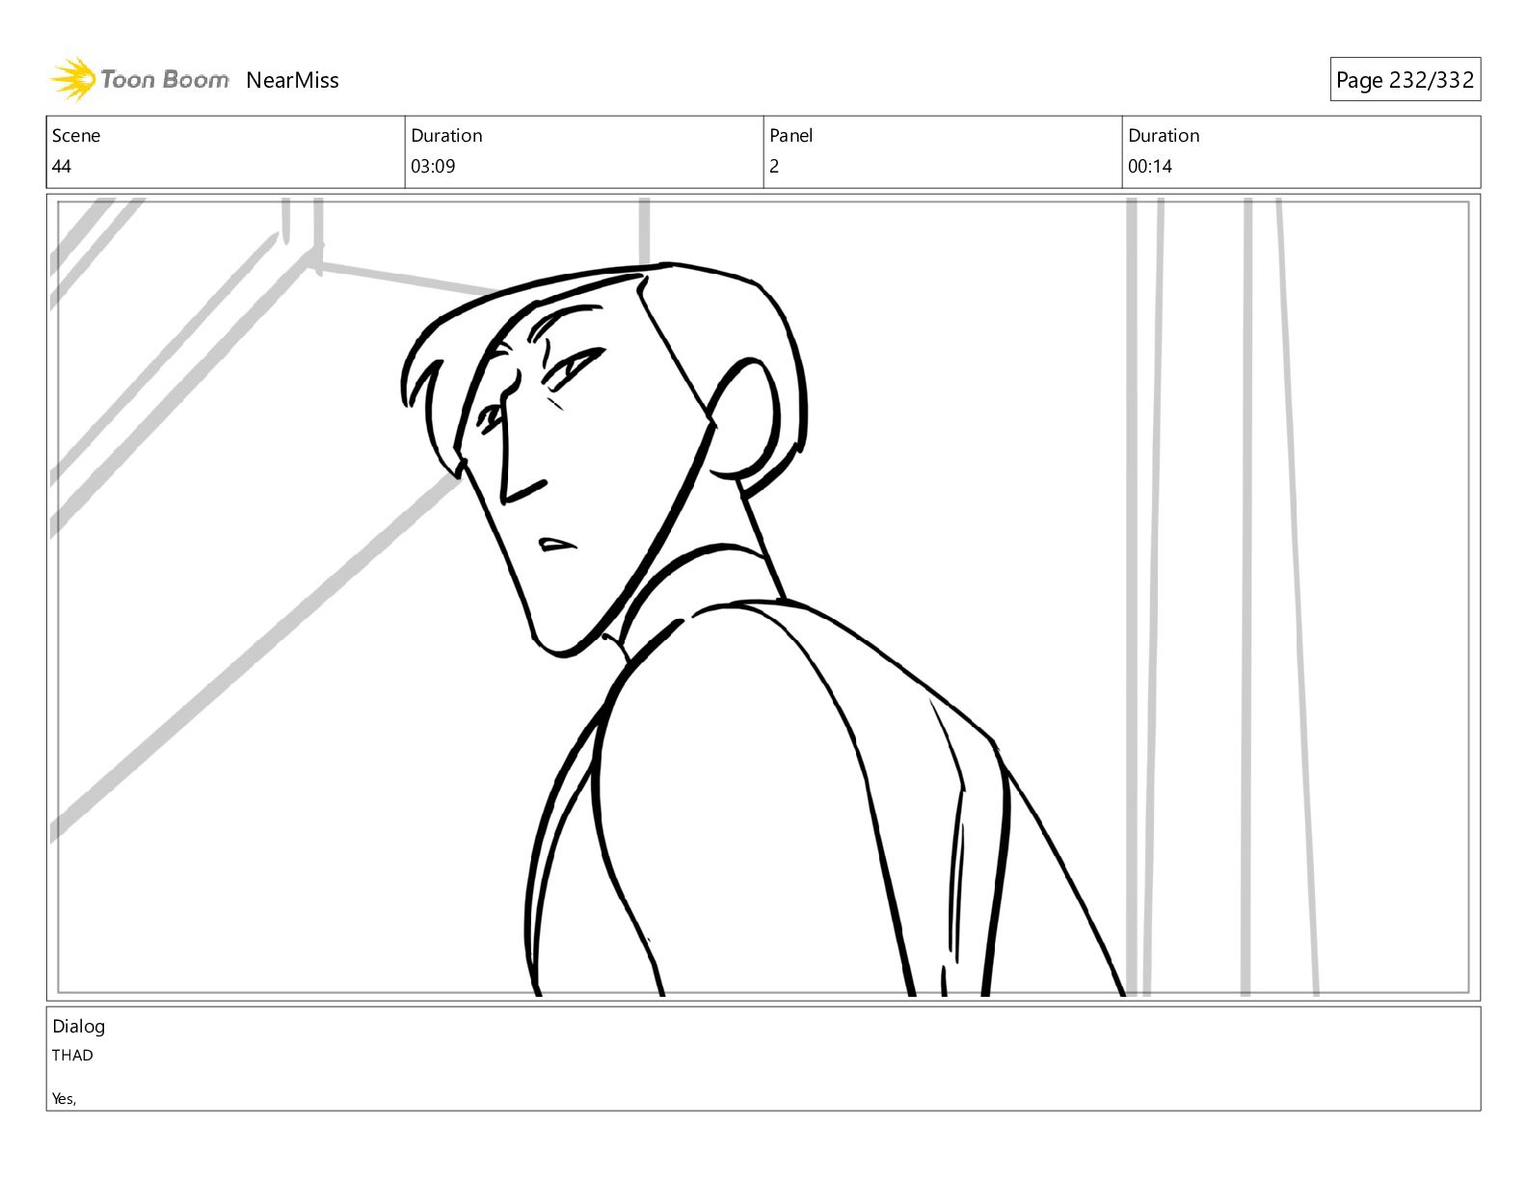1527x1180 pixels.
Task: Click the panel number 2
Action: (x=774, y=166)
